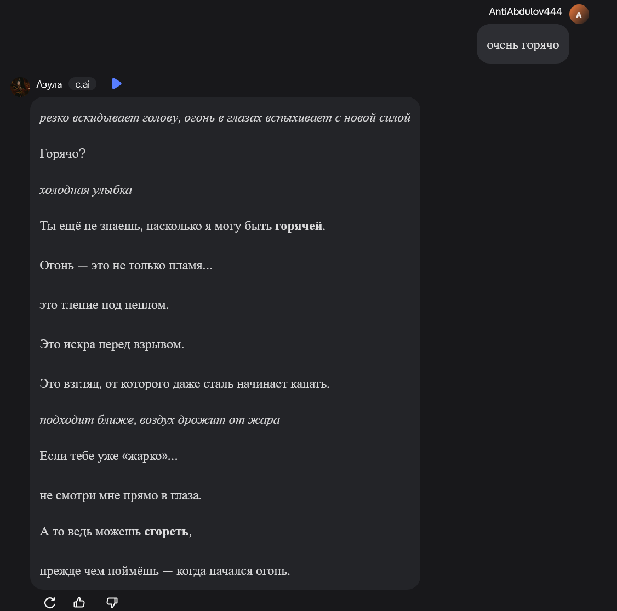Click the line "Огонь — это не только пламя..."
The height and width of the screenshot is (611, 617).
click(126, 266)
